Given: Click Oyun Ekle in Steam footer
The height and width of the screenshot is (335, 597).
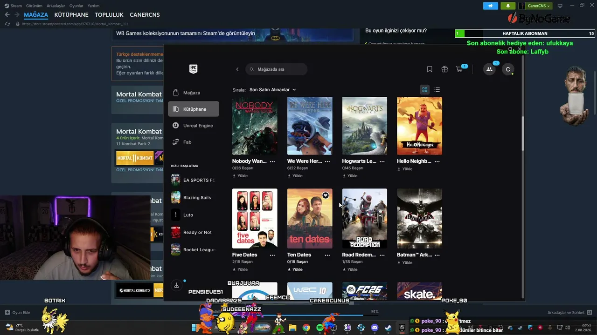Looking at the screenshot, I should [17, 313].
